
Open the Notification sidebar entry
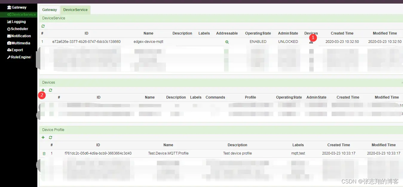point(19,36)
